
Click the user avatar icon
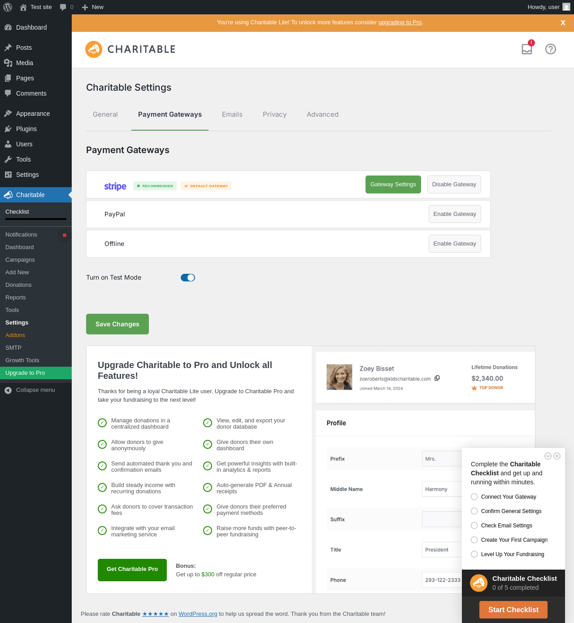[x=566, y=7]
